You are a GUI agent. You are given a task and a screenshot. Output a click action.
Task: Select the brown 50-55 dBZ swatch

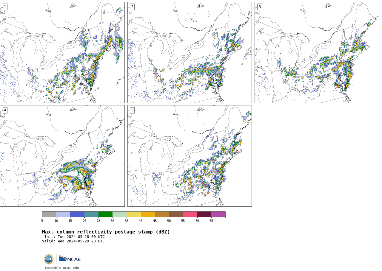(176, 214)
